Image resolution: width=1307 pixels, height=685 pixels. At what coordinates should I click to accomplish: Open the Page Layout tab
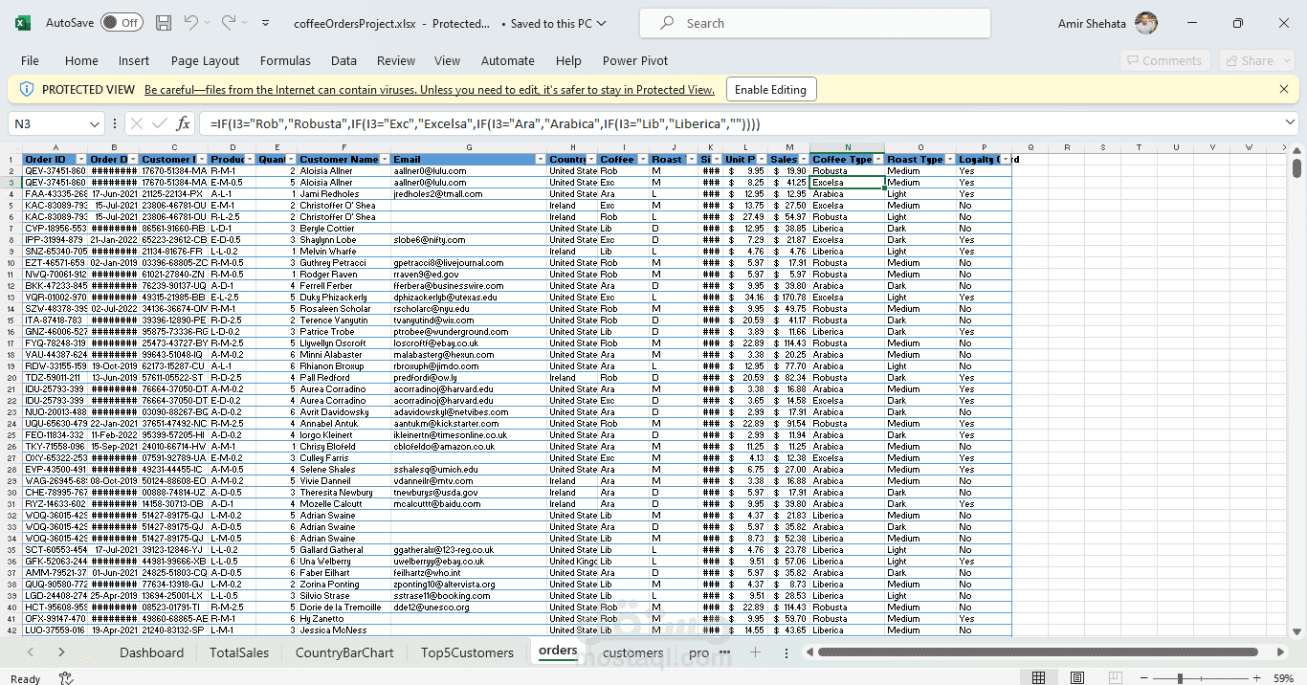coord(205,60)
